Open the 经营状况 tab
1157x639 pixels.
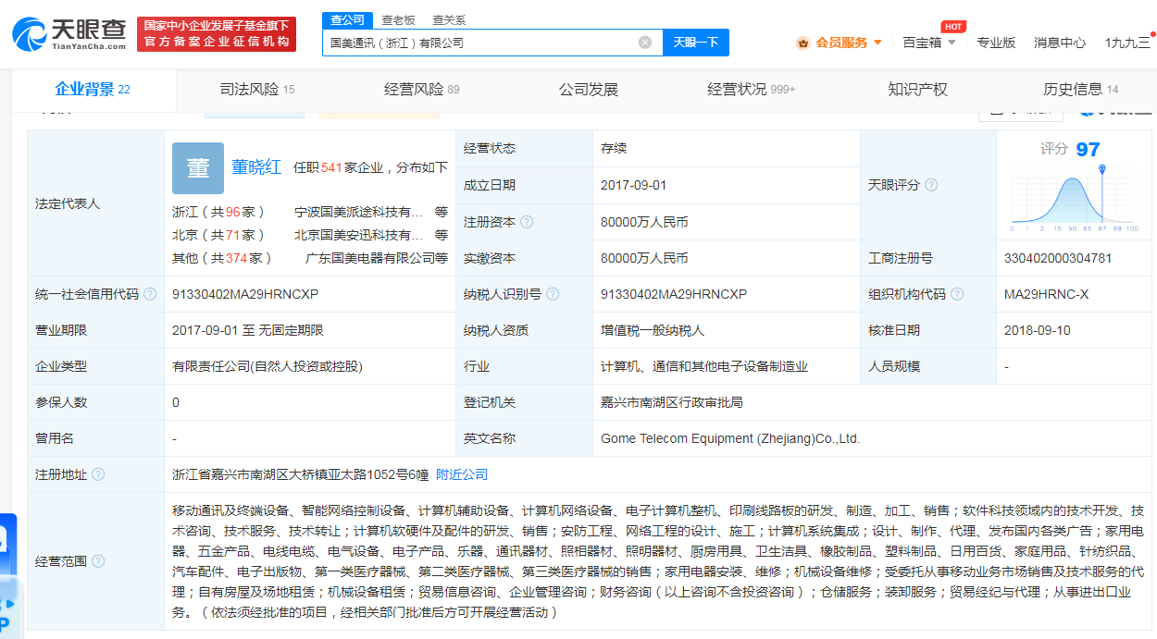pos(752,90)
